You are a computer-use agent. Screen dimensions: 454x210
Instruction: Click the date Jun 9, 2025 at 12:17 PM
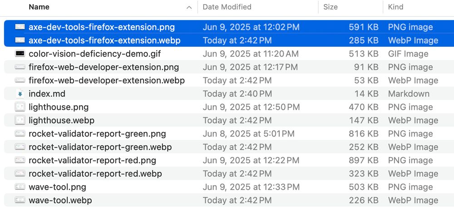(x=250, y=67)
